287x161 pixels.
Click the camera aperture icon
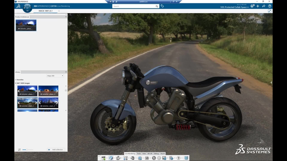click(x=154, y=158)
